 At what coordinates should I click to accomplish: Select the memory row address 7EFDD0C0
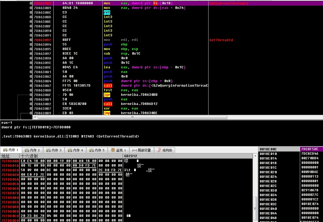click(x=10, y=216)
